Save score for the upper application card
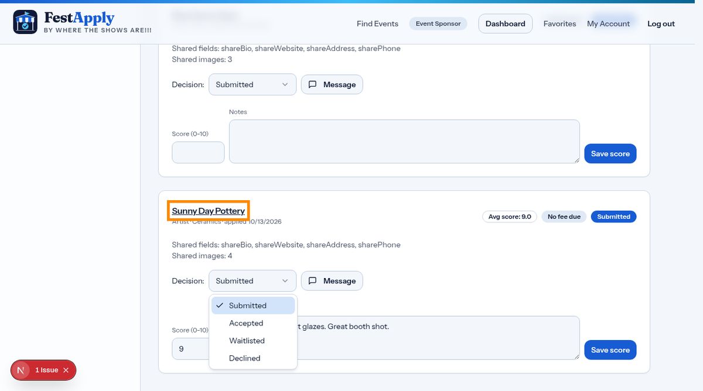Screen dimensions: 703x391 pos(610,153)
